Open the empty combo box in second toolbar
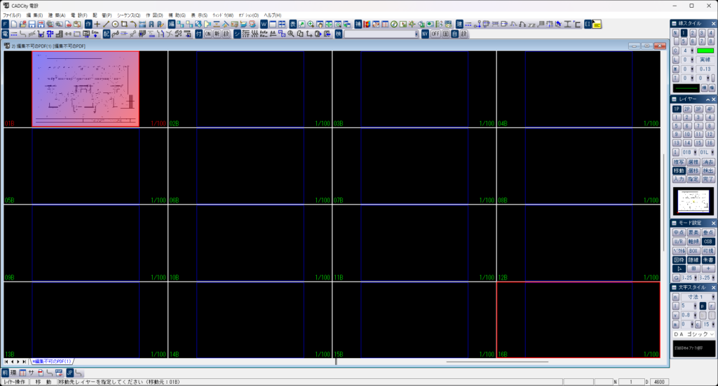Image resolution: width=718 pixels, height=386 pixels. click(381, 34)
